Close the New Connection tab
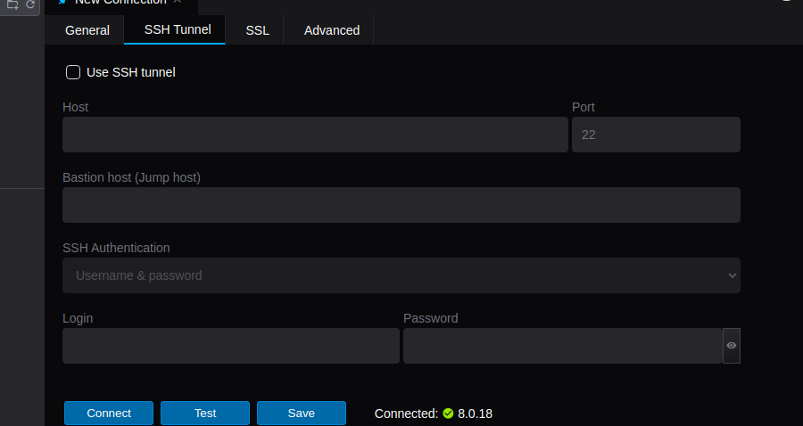This screenshot has height=426, width=803. pos(177,3)
